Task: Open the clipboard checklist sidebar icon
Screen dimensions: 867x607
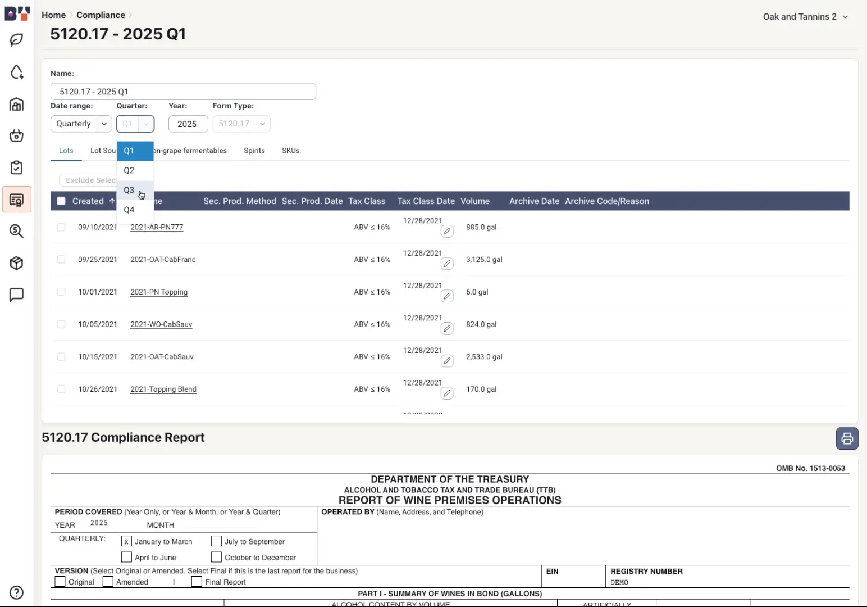Action: coord(17,167)
